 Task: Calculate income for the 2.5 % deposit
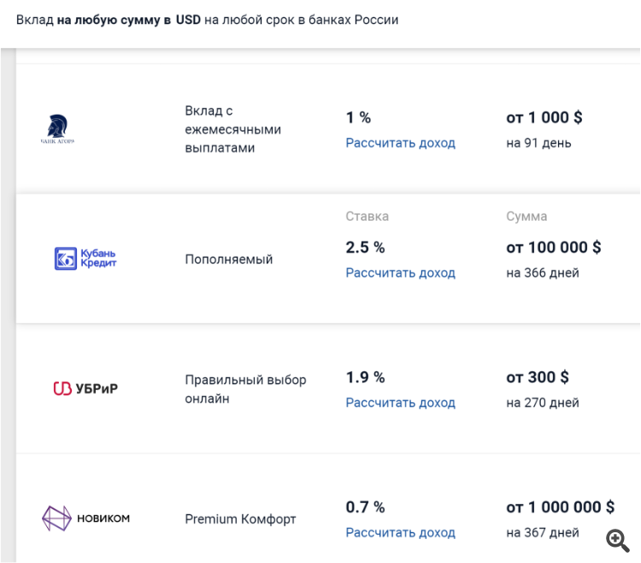(400, 272)
